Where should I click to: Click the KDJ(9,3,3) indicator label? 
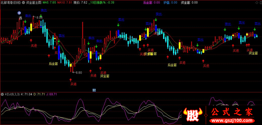pos(12,94)
